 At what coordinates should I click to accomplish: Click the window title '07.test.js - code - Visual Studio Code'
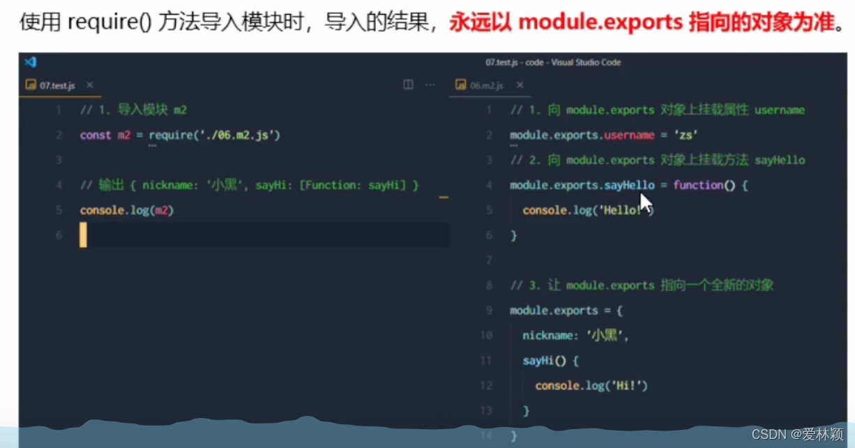553,62
